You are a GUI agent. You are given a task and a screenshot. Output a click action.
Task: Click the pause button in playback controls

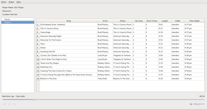pos(10,104)
